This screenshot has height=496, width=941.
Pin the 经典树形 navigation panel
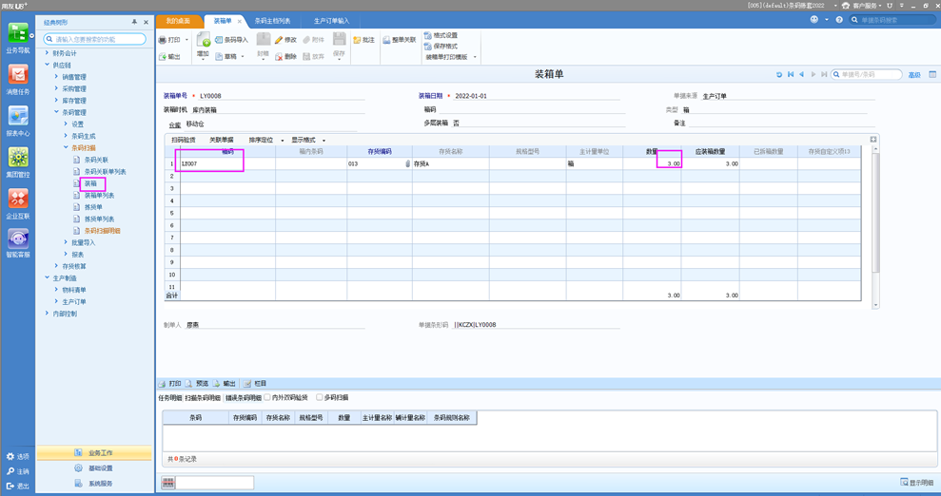[134, 22]
